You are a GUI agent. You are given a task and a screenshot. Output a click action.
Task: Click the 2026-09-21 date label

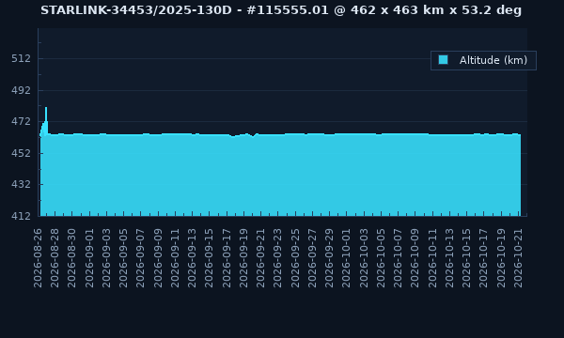[x=260, y=258]
